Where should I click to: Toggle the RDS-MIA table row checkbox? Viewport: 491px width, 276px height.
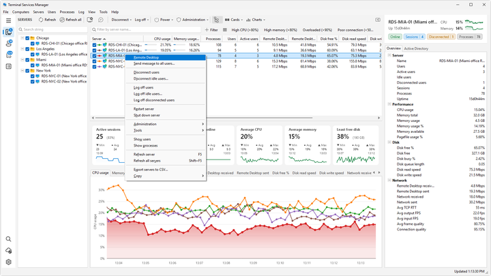click(x=94, y=56)
